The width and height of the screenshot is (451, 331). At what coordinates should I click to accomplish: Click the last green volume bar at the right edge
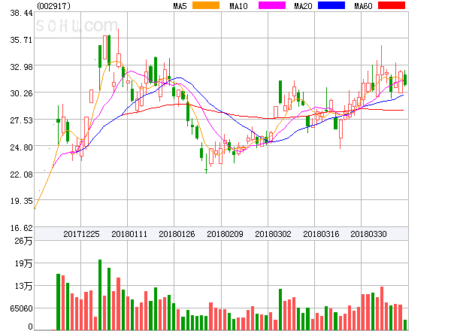coord(405,325)
